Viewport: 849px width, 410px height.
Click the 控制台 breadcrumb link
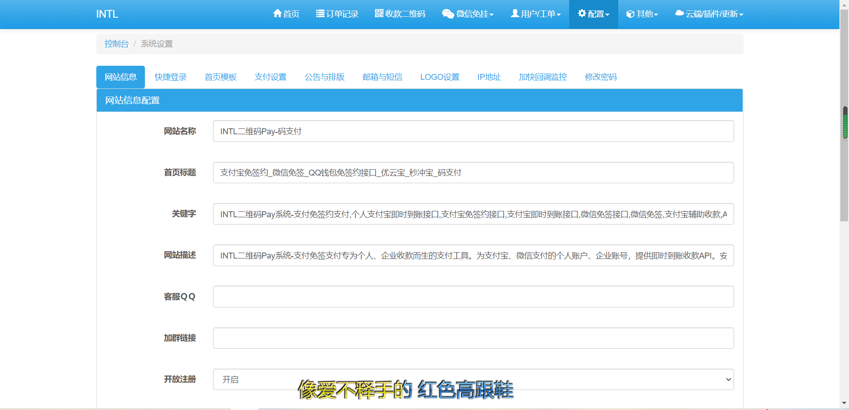coord(117,44)
